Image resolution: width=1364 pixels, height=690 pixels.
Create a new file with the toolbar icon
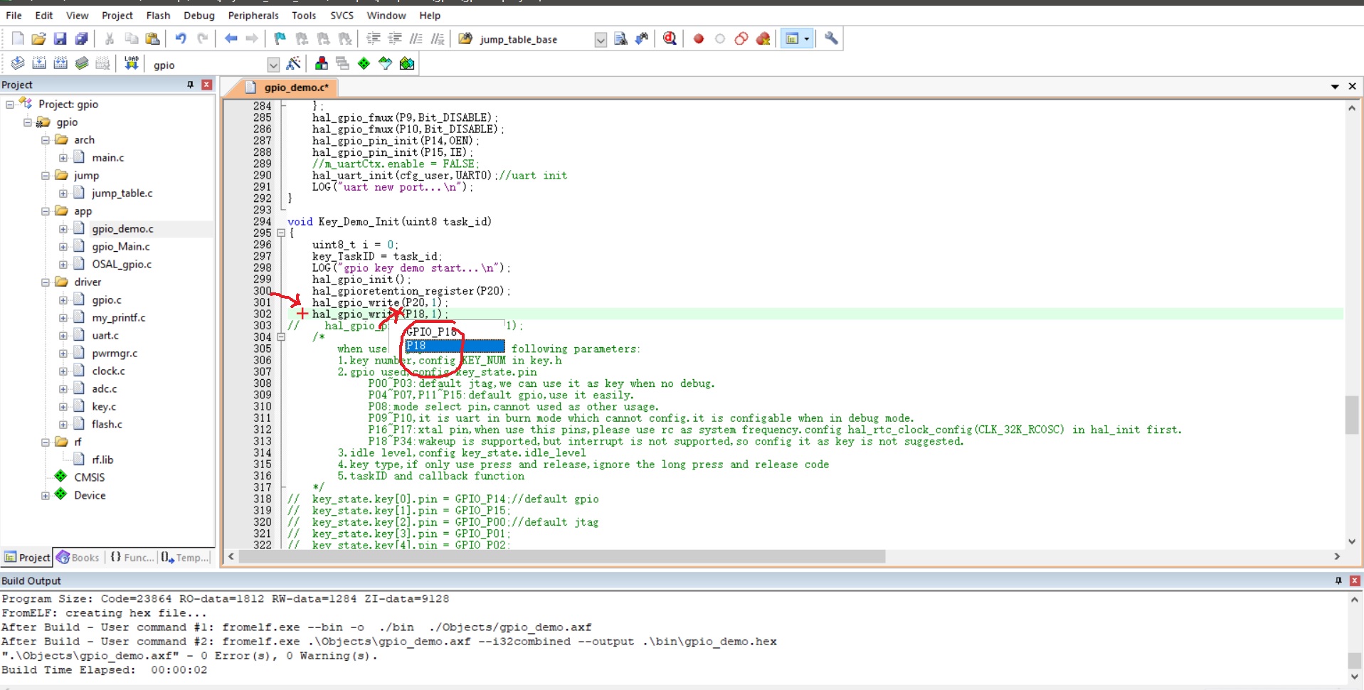tap(18, 39)
